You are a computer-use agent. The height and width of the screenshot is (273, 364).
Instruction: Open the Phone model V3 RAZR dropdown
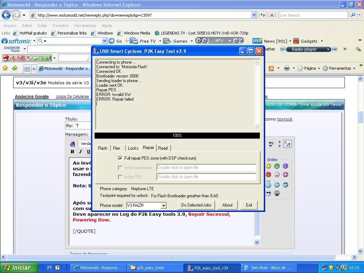click(x=164, y=205)
